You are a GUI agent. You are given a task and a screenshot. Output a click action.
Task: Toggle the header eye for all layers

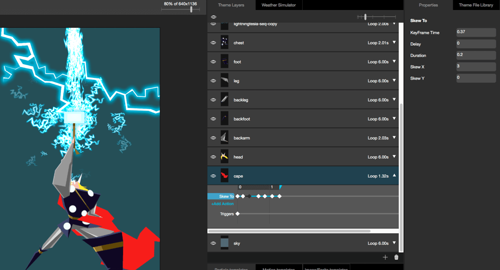[214, 17]
